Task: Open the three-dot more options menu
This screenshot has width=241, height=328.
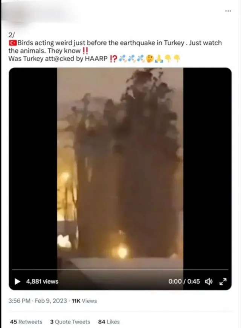Action: [228, 11]
